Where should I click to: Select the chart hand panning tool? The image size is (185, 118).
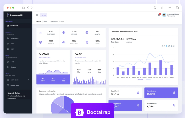169,46
